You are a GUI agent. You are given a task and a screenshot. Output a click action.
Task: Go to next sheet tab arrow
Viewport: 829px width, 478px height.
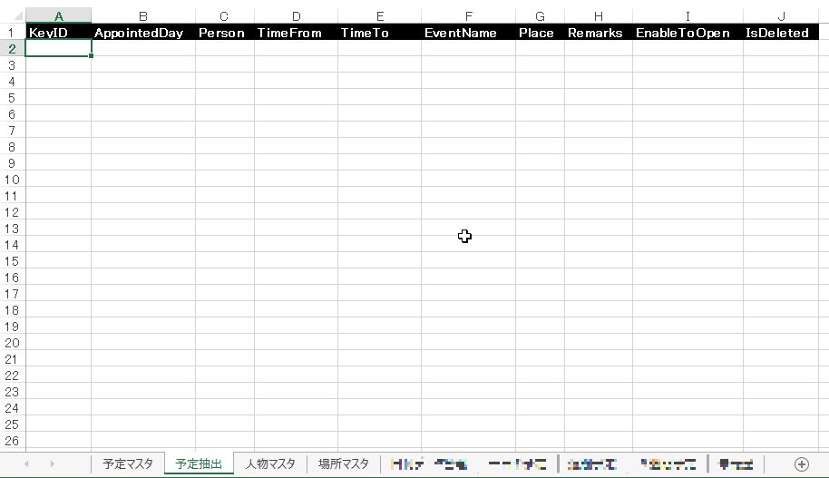[x=52, y=464]
